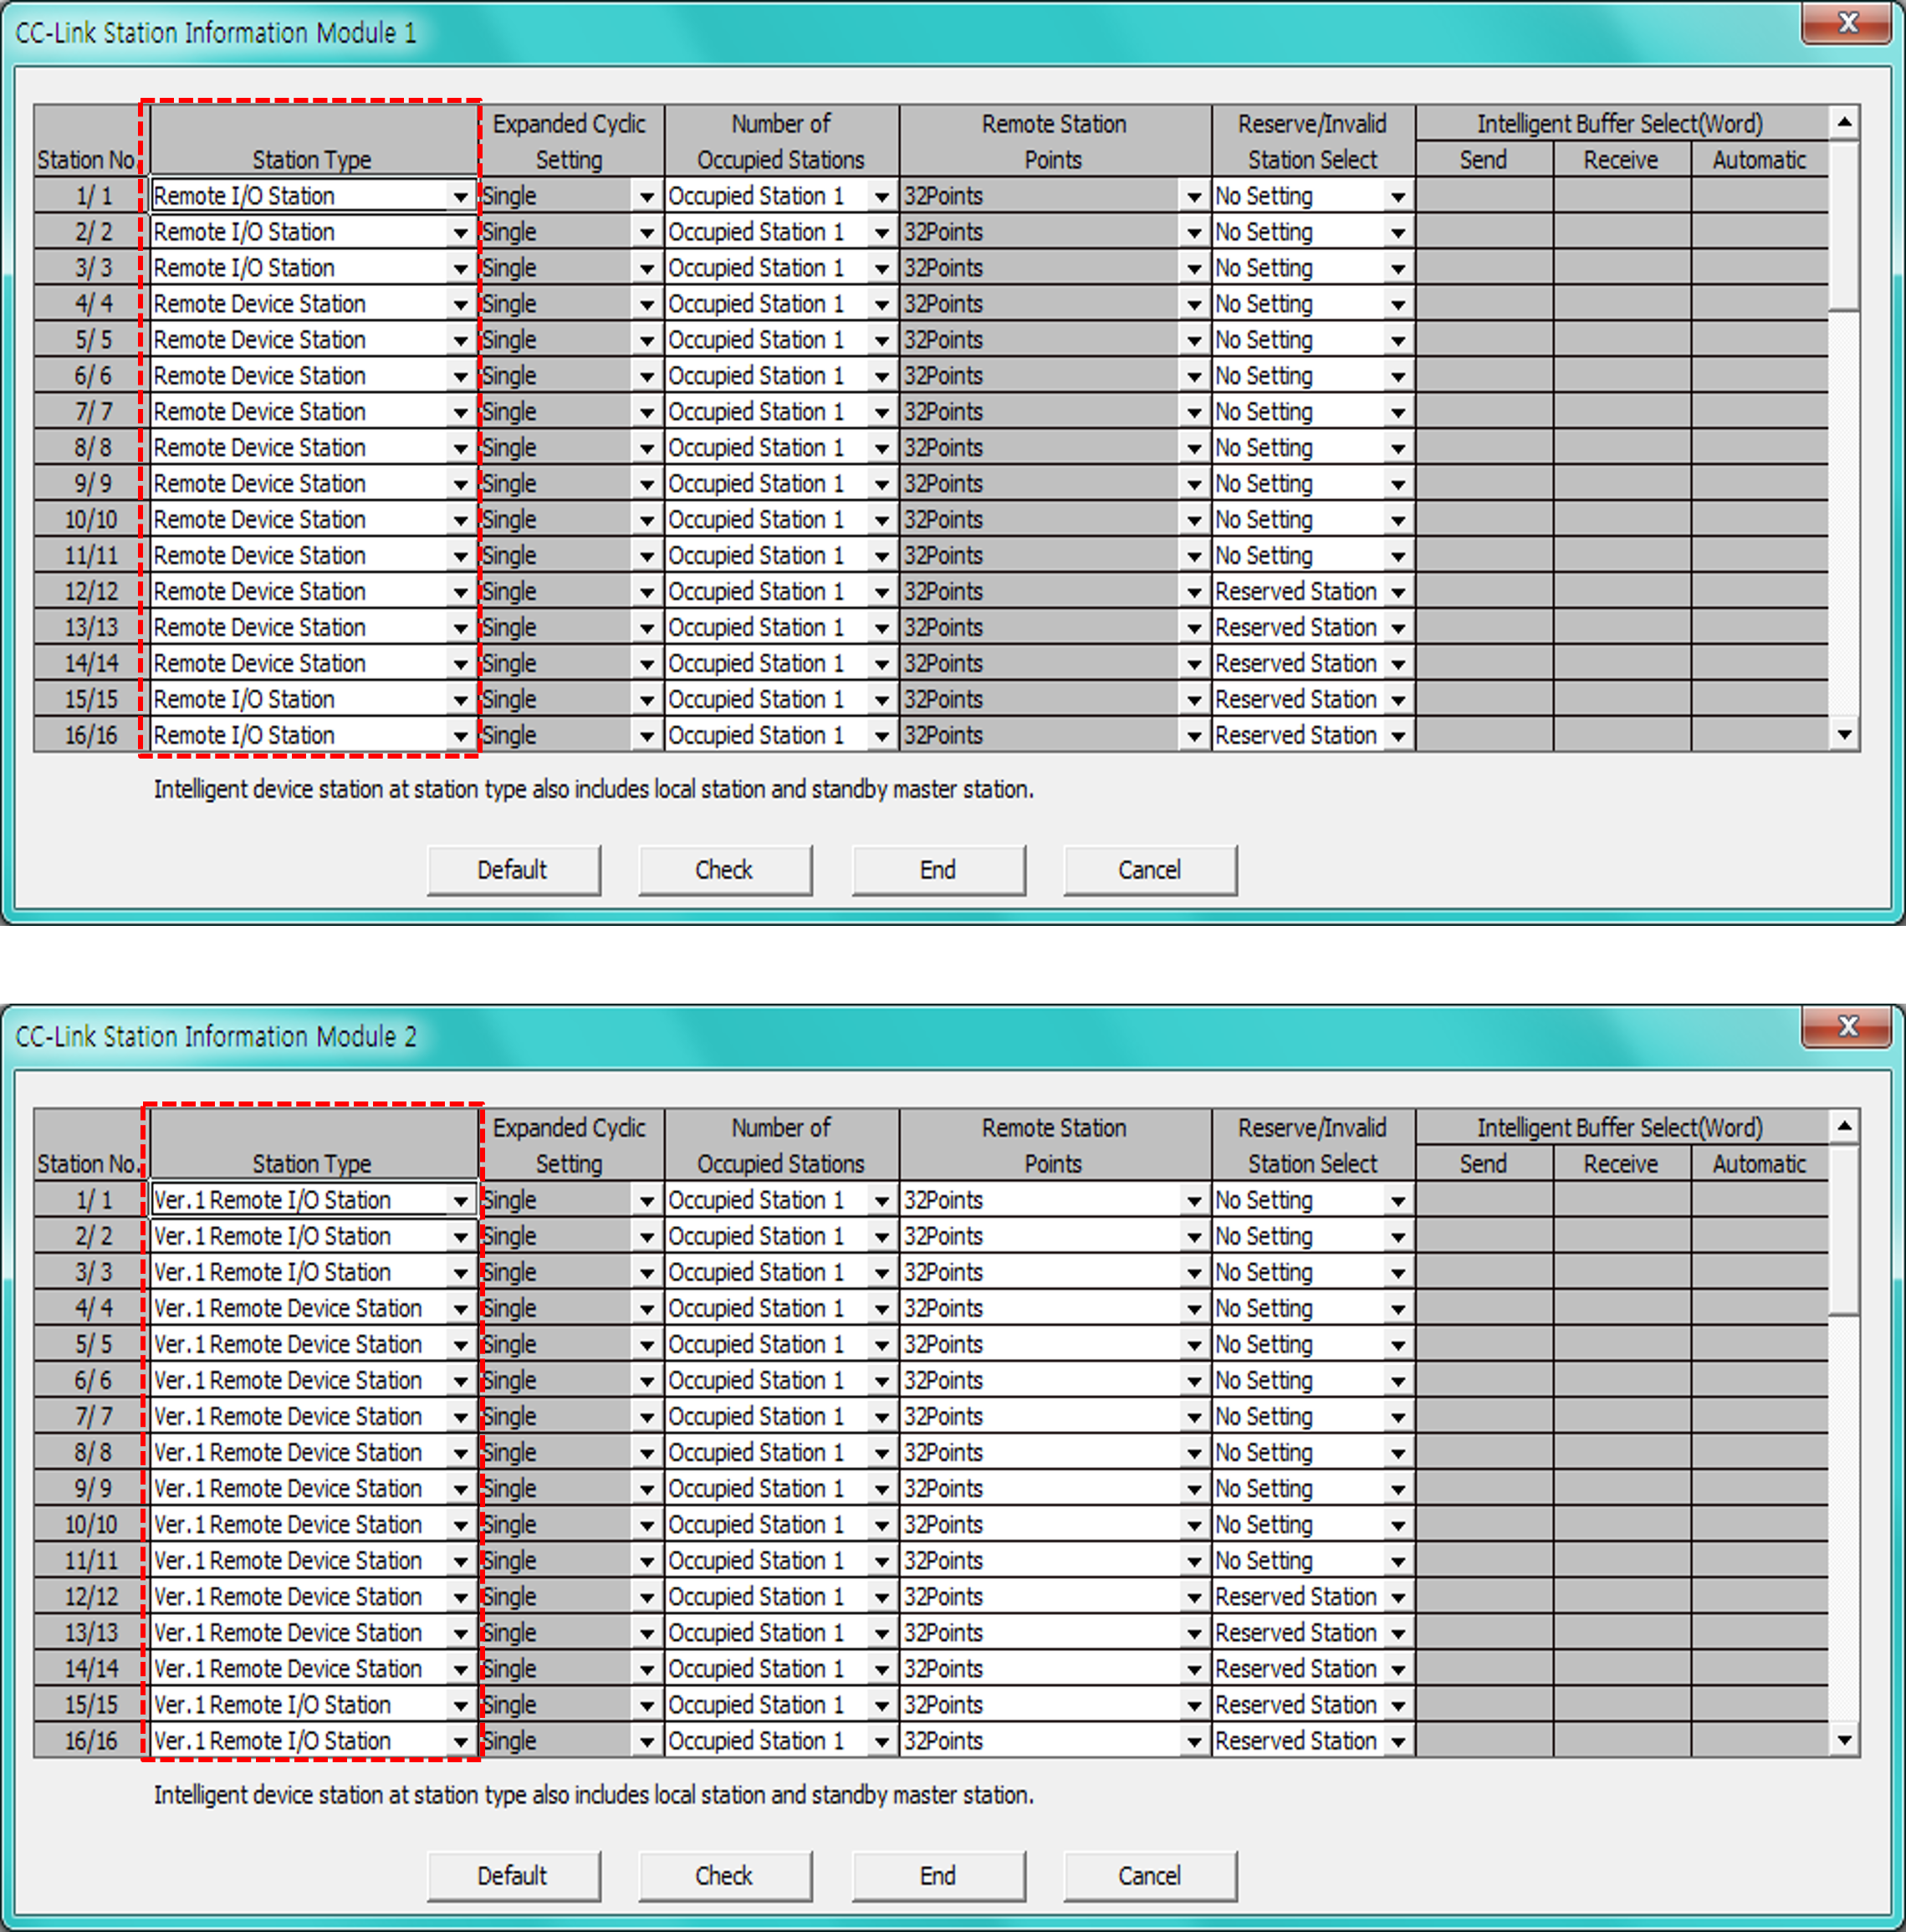
Task: Click Cancel button in Module 1 window
Action: [1150, 870]
